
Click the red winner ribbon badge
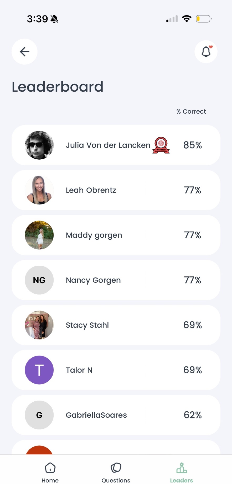point(161,145)
